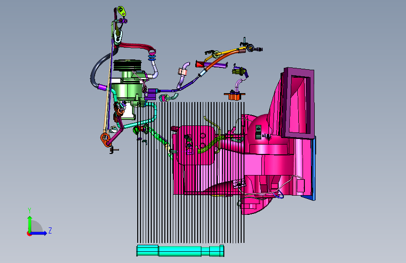This screenshot has height=263, width=406.
Task: Select the cyan cylinder below the condenser
Action: [180, 251]
